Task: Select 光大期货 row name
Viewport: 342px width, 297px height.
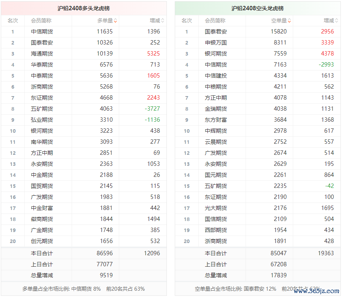Action: pyautogui.click(x=216, y=208)
